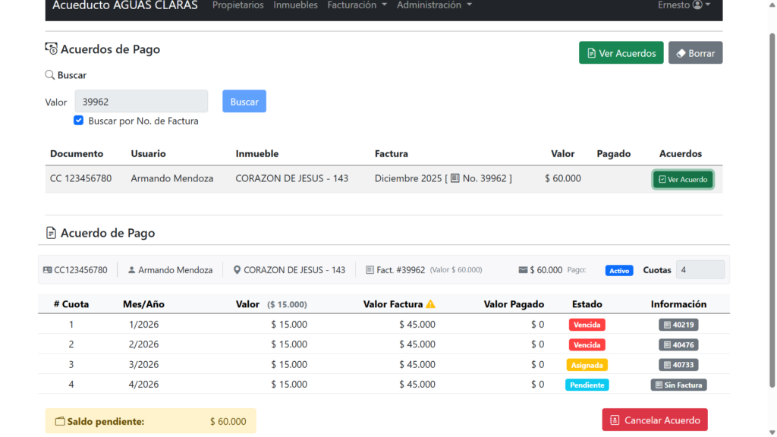Click the warning icon beside Valor Factura
777x437 pixels.
pos(430,304)
